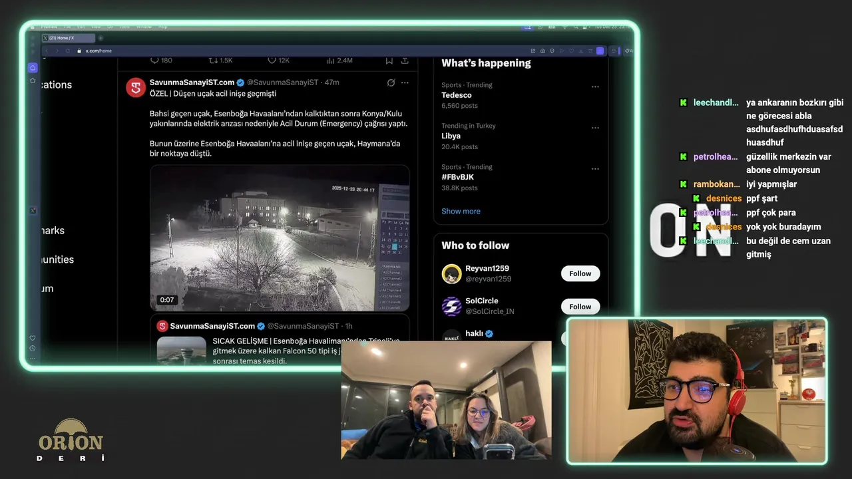852x479 pixels.
Task: Open more options for #FBvBJK trend
Action: point(595,169)
